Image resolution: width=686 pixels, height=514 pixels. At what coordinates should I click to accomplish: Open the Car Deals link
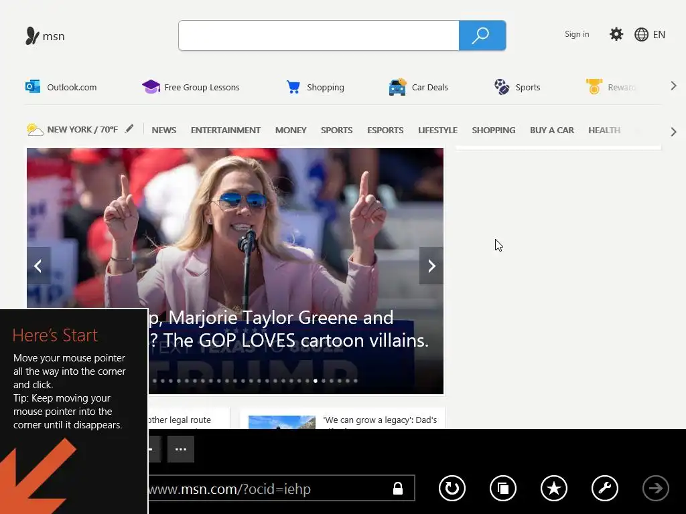tap(429, 88)
